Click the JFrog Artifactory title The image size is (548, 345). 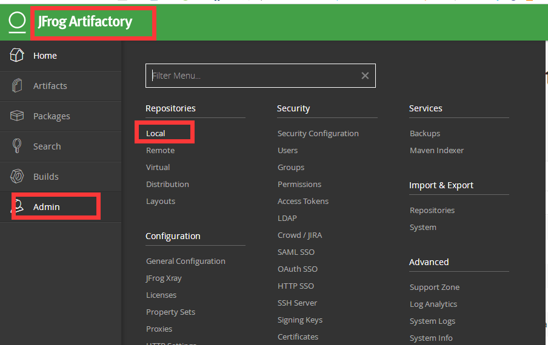pyautogui.click(x=85, y=22)
